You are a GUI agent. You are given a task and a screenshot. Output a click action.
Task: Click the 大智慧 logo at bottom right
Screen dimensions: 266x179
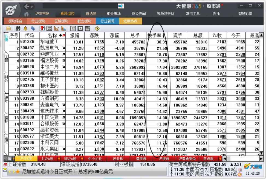click(x=253, y=166)
